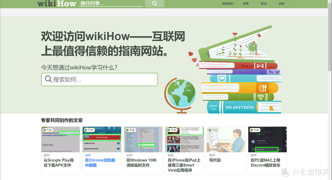The image size is (332, 180).
Task: Click the green header search magnifier button
Action: click(155, 3)
